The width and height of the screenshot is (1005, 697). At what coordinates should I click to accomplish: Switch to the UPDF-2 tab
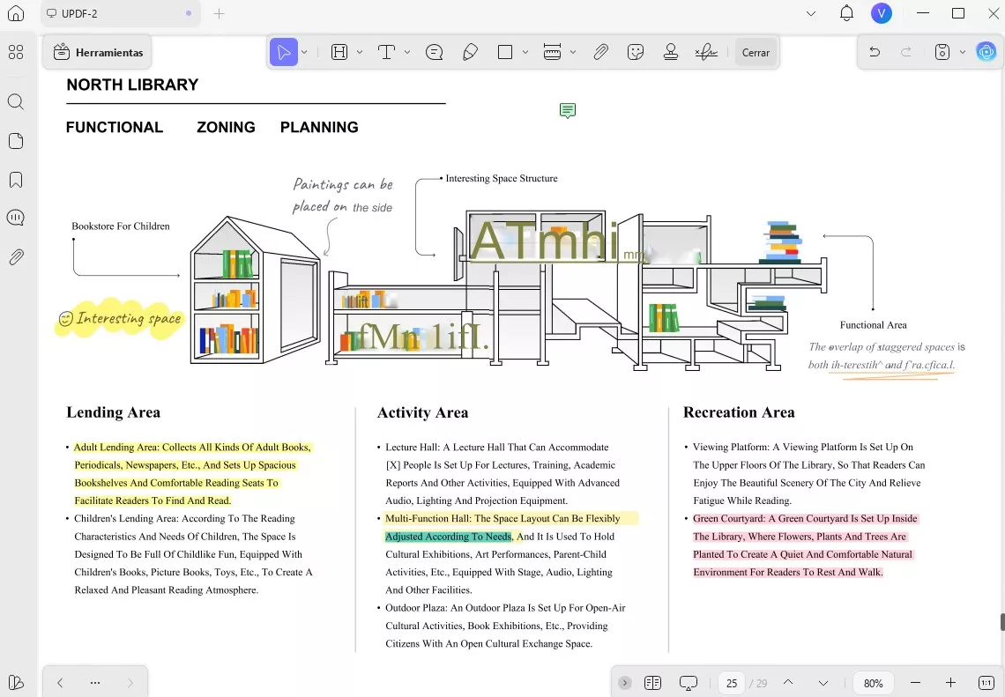(x=121, y=13)
